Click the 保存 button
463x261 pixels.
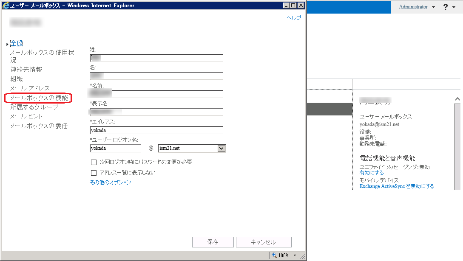pyautogui.click(x=213, y=242)
